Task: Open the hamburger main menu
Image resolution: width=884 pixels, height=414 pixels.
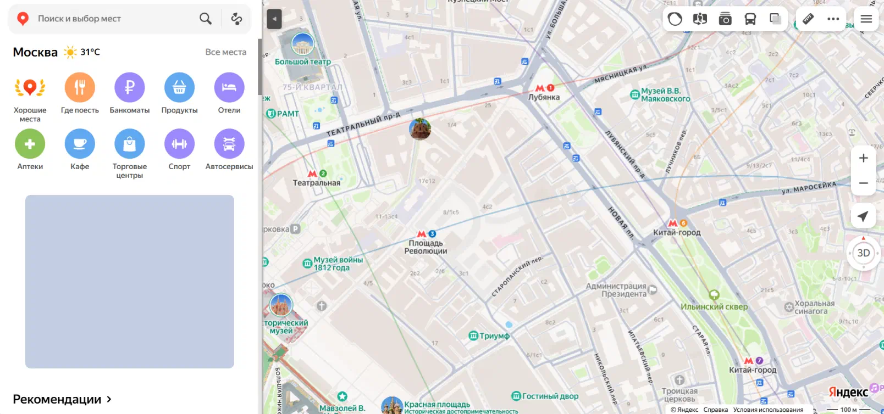Action: coord(866,19)
